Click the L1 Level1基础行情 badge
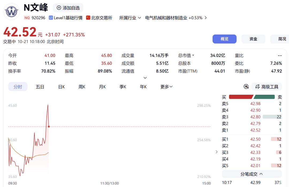The width and height of the screenshot is (289, 187). [x=66, y=18]
